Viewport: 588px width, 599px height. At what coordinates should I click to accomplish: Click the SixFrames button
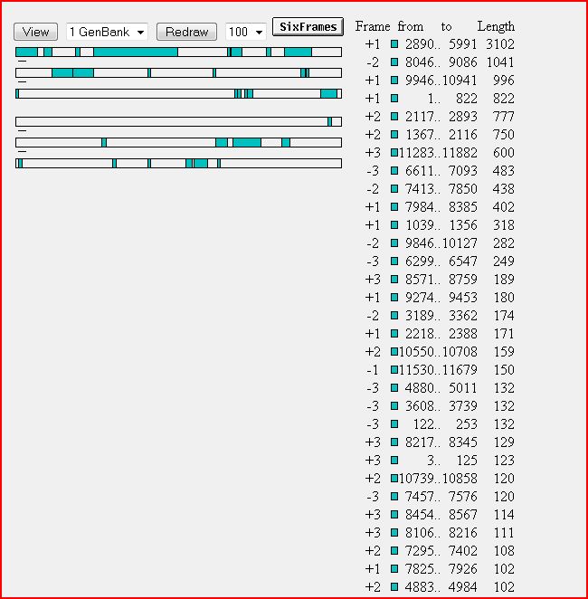308,27
